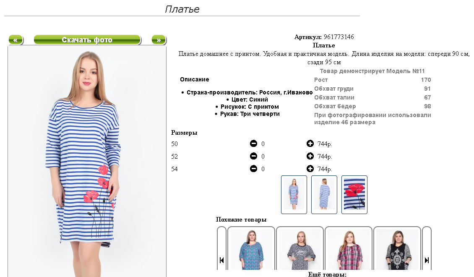Select front view dress thumbnail
Viewport: 474px width, 277px height.
(x=294, y=195)
